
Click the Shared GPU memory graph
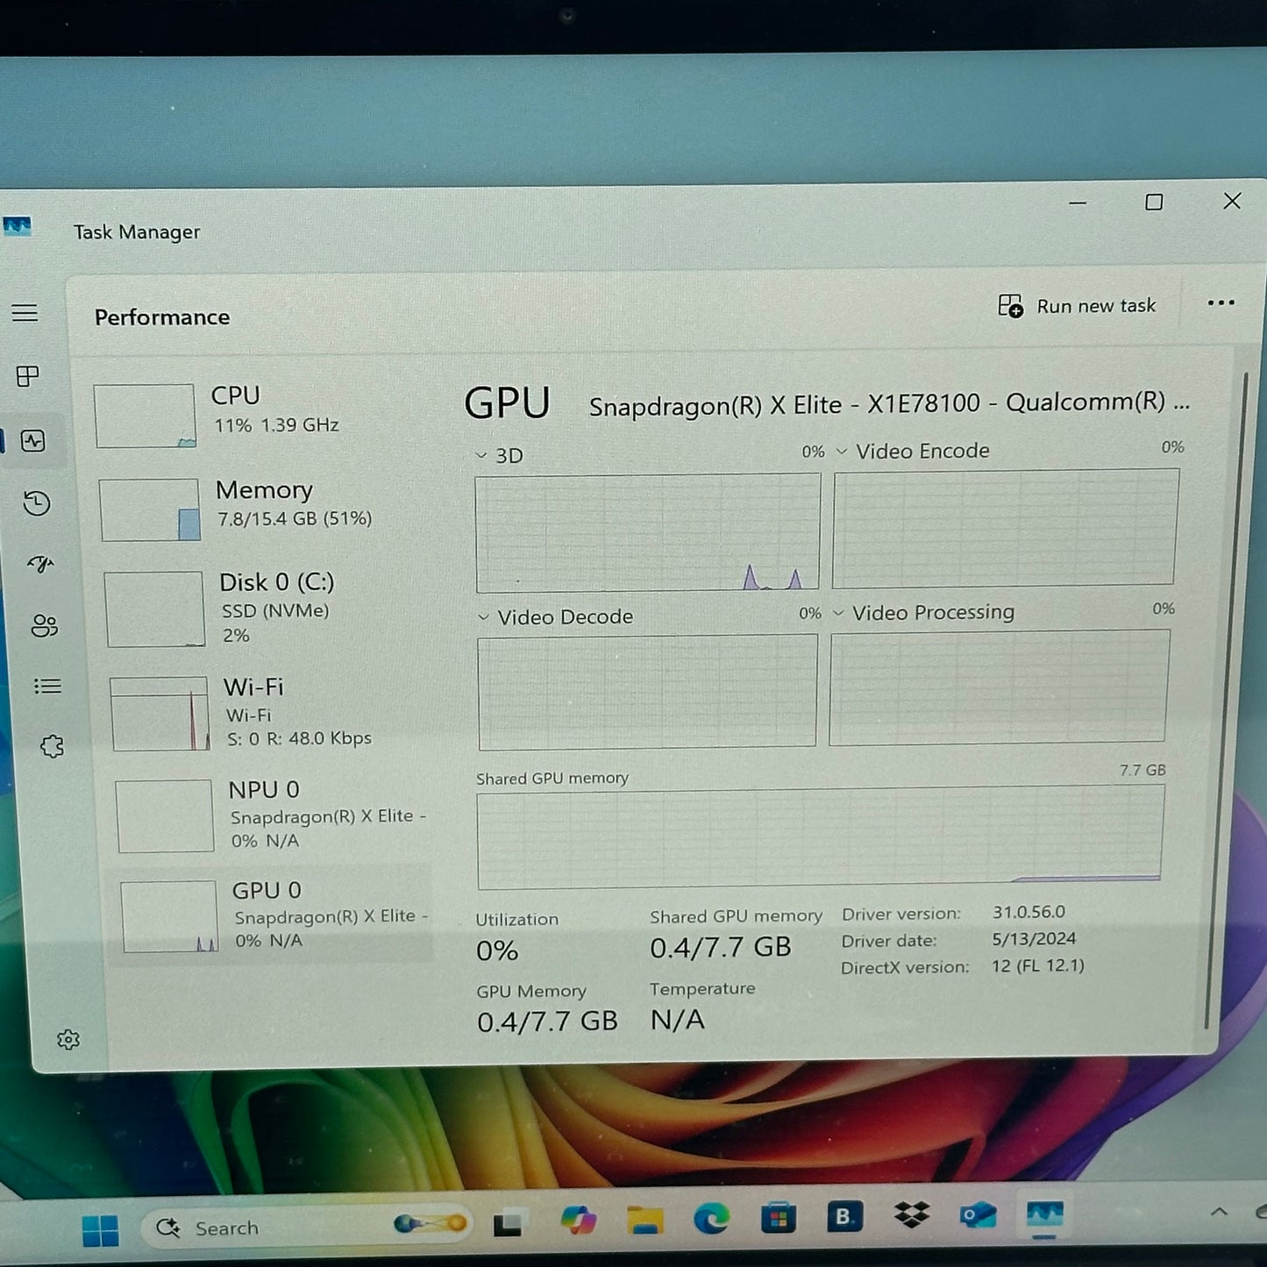point(821,837)
